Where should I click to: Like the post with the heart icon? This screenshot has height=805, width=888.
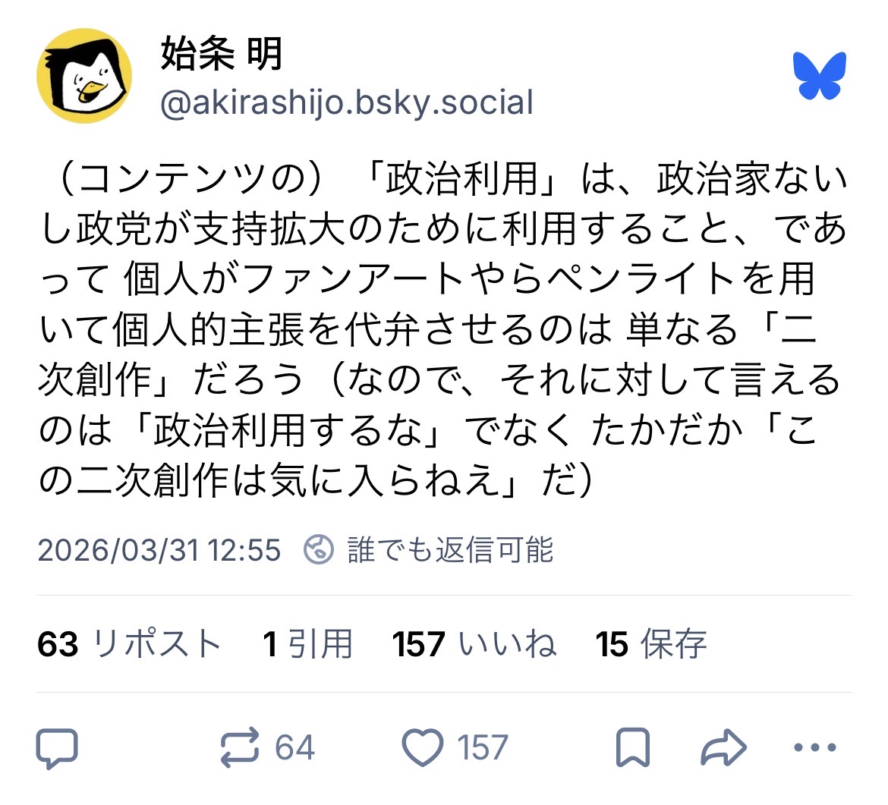point(422,748)
